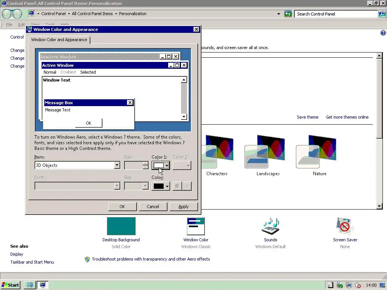Open the Color 1 dropdown arrow

[167, 165]
